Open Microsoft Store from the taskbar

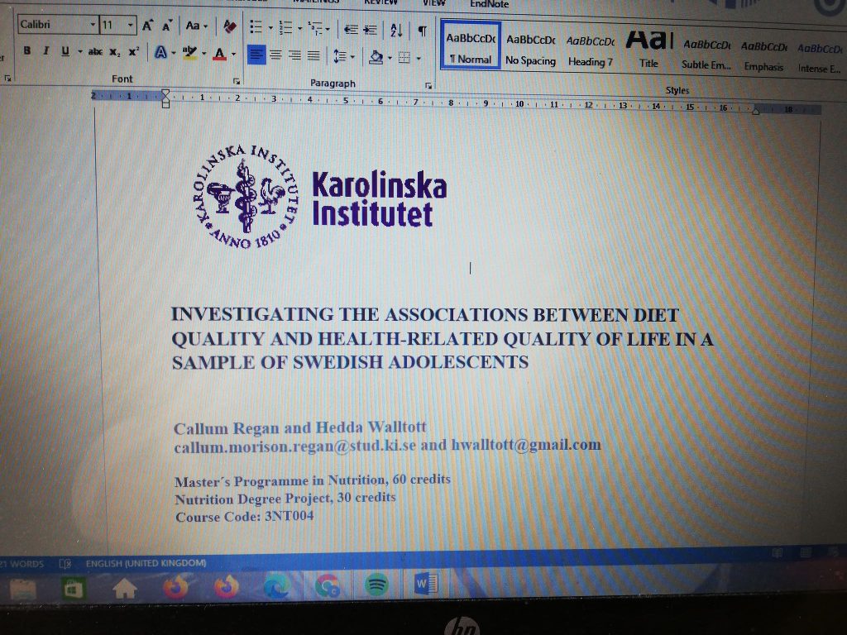click(73, 589)
